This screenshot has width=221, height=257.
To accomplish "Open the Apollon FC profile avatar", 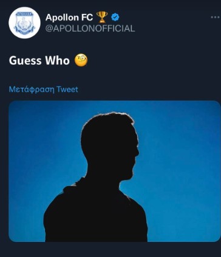I will pos(24,22).
